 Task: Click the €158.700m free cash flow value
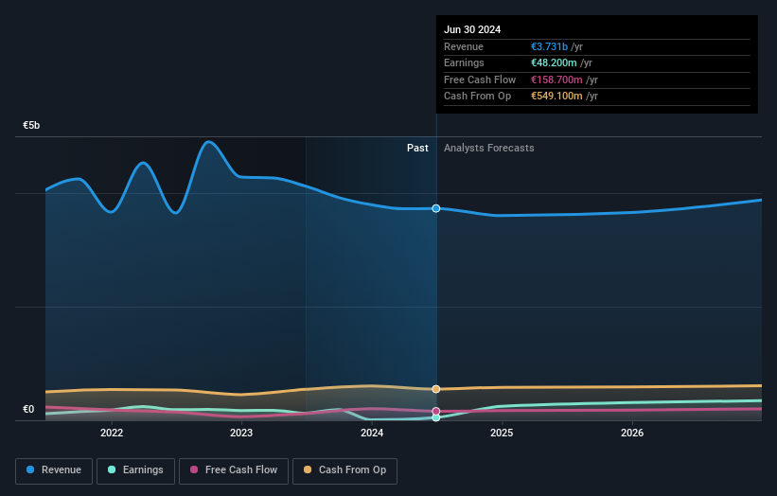coord(556,80)
